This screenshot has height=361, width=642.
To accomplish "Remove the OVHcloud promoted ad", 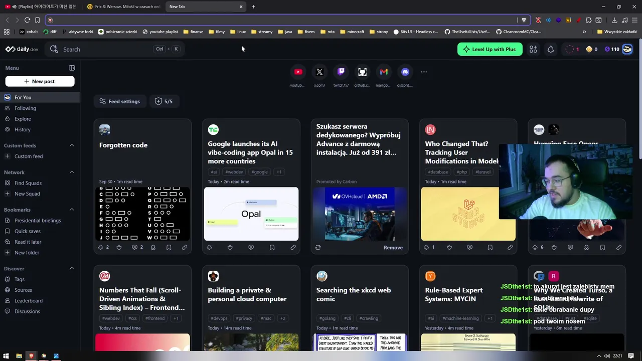I will [x=393, y=248].
